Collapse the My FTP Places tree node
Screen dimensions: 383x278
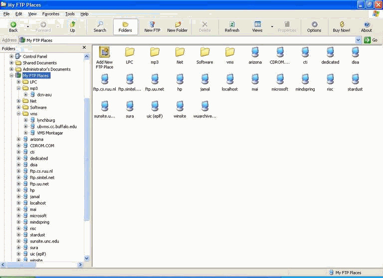coord(11,75)
